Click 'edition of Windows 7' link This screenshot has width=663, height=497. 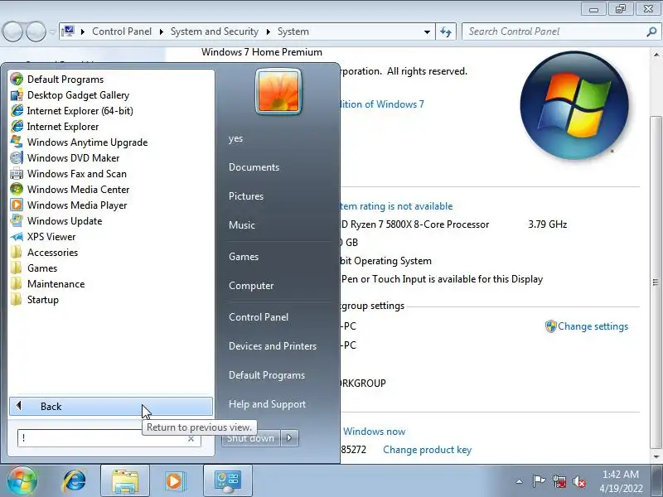click(x=382, y=104)
